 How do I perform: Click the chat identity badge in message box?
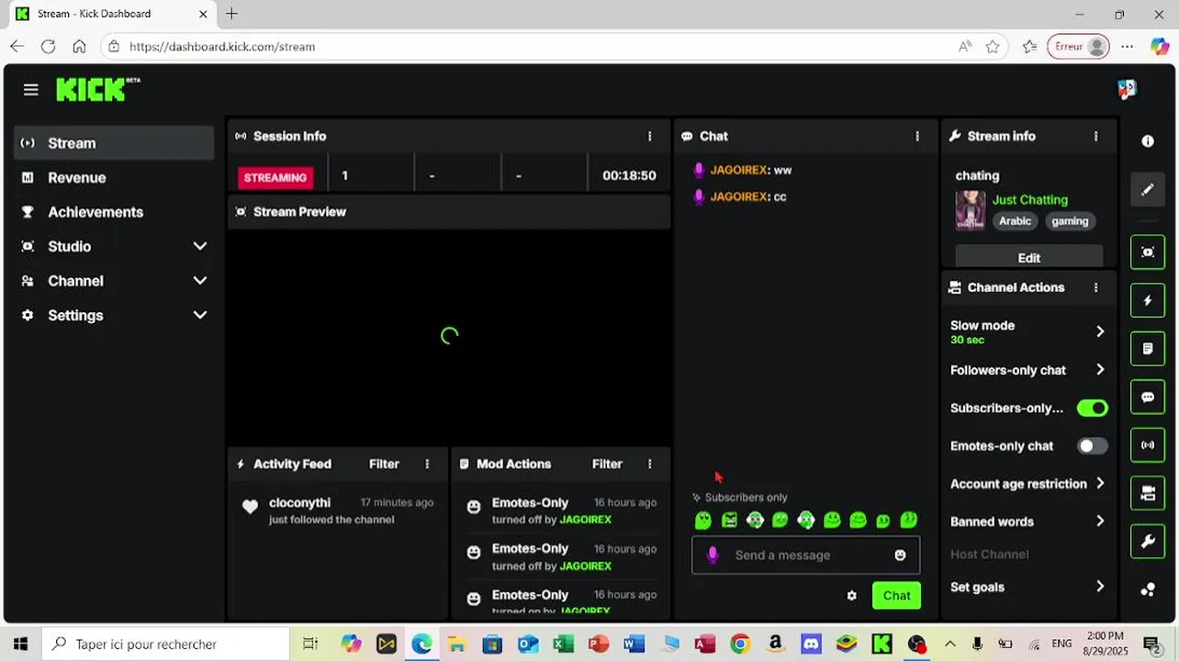(712, 555)
